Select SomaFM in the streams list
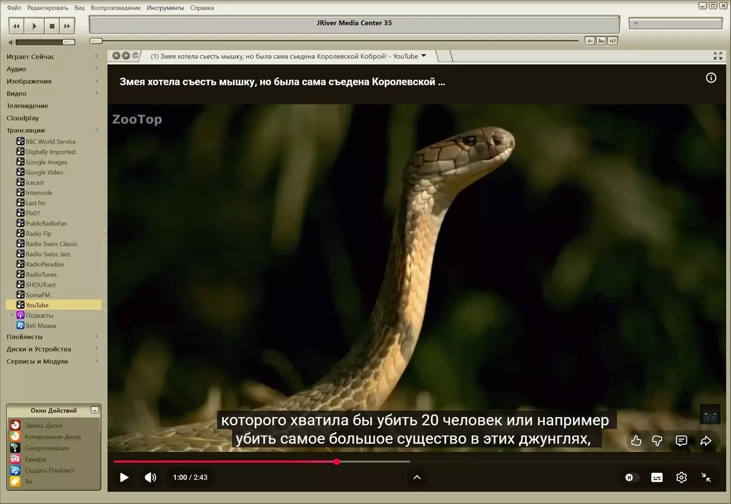 pyautogui.click(x=38, y=295)
